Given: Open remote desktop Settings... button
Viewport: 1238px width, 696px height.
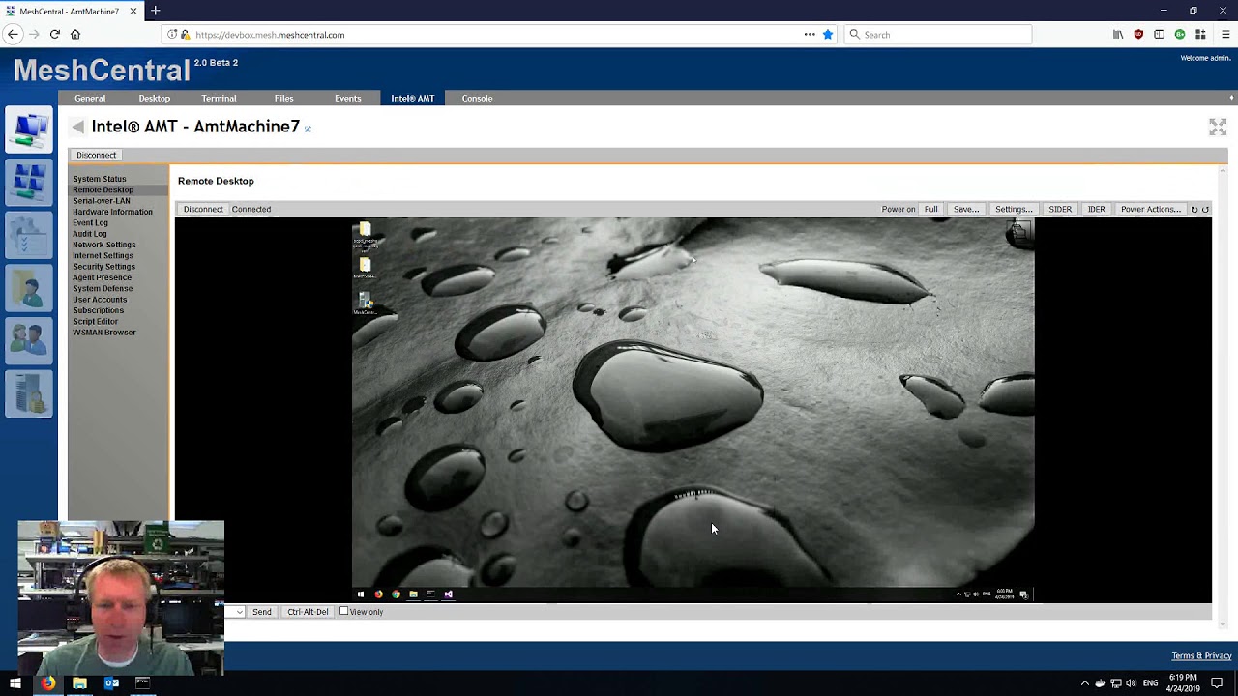Looking at the screenshot, I should pyautogui.click(x=1014, y=209).
